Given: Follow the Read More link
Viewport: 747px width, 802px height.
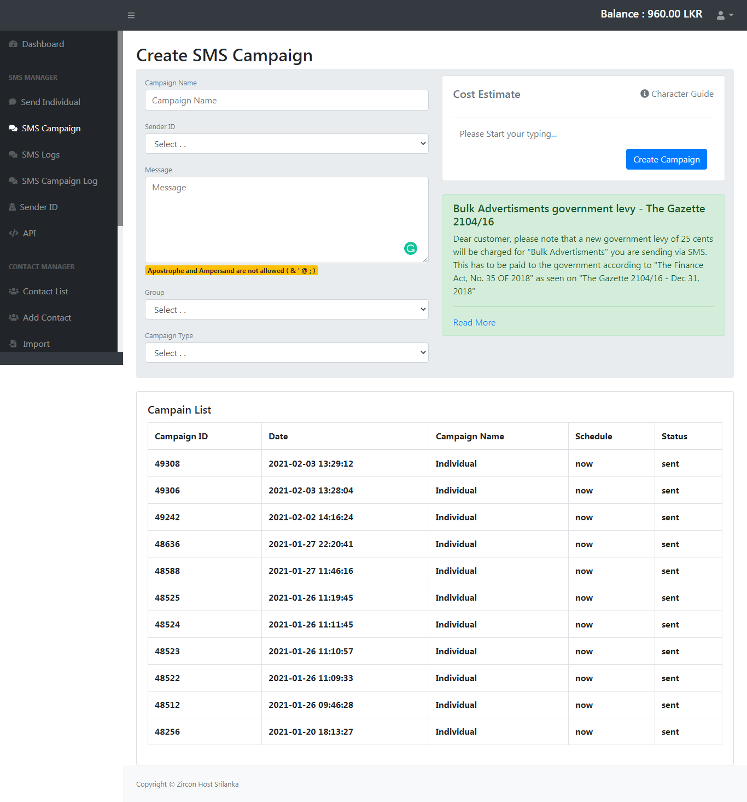Looking at the screenshot, I should pos(474,323).
